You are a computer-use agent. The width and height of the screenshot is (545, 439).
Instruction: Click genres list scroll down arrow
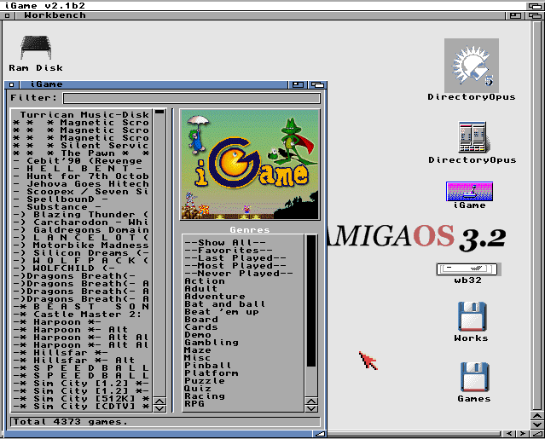click(x=311, y=408)
